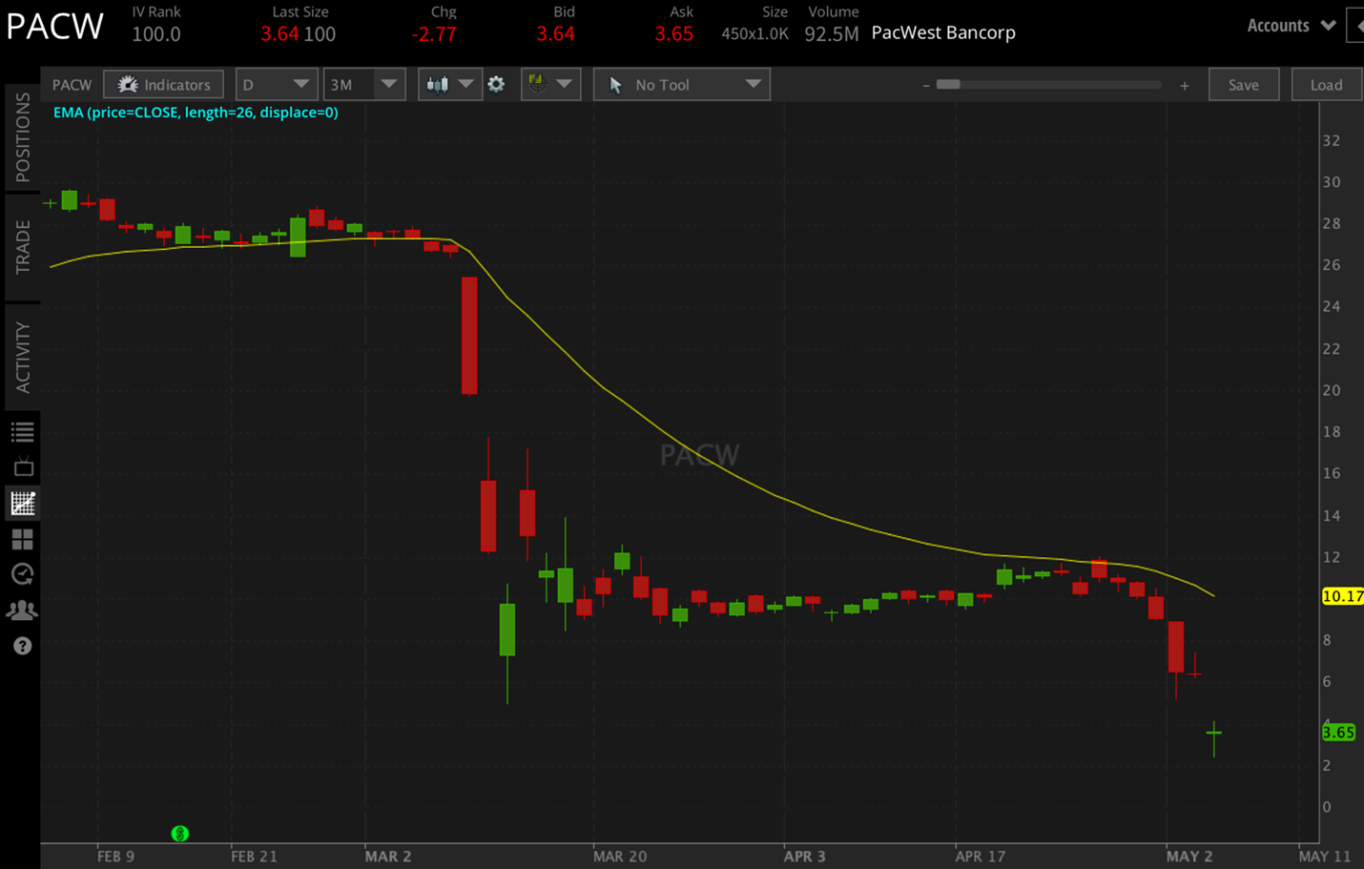Open the D timeframe dropdown
This screenshot has height=869, width=1364.
tap(277, 84)
